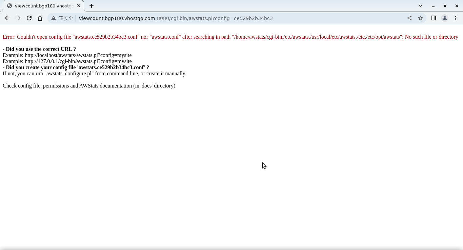Minimize the browser window
The image size is (463, 250).
tap(433, 6)
